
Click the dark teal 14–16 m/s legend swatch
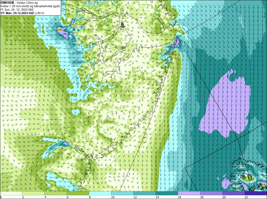(167, 193)
